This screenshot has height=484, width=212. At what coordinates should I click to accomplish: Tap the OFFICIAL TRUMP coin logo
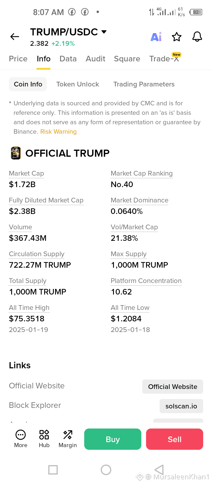[16, 153]
